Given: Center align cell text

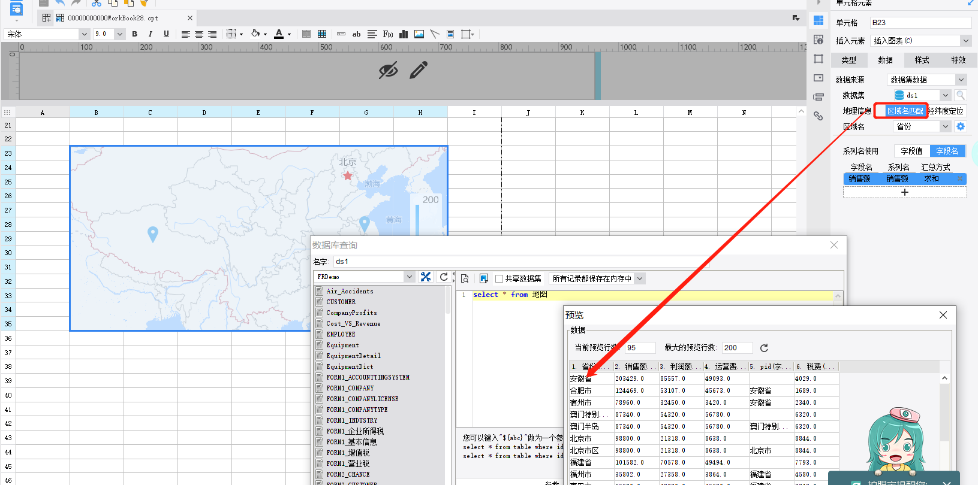Looking at the screenshot, I should tap(199, 34).
